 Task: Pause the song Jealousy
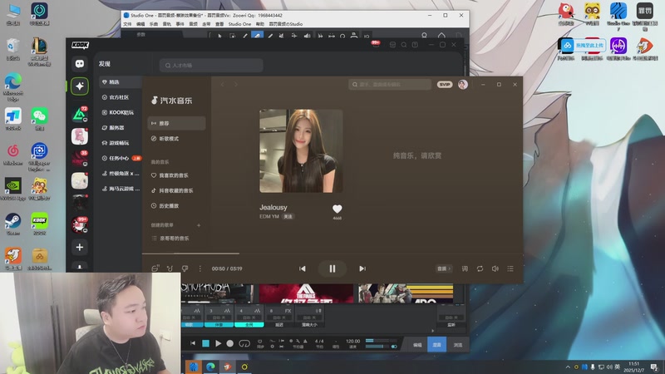(x=332, y=268)
